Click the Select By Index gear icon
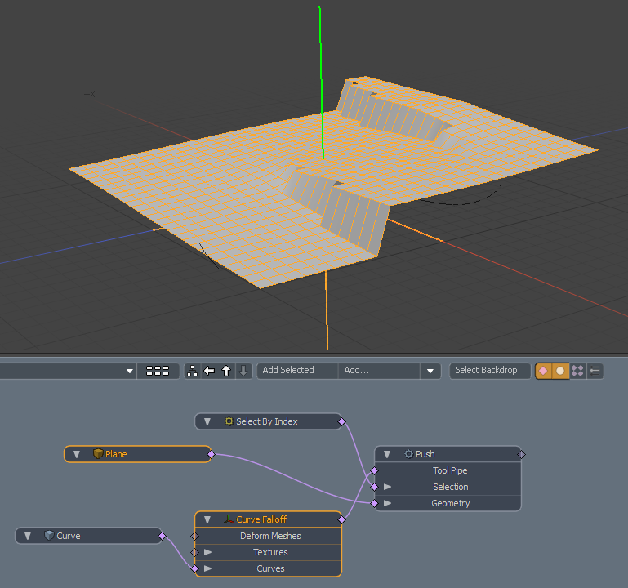This screenshot has height=588, width=628. (229, 421)
